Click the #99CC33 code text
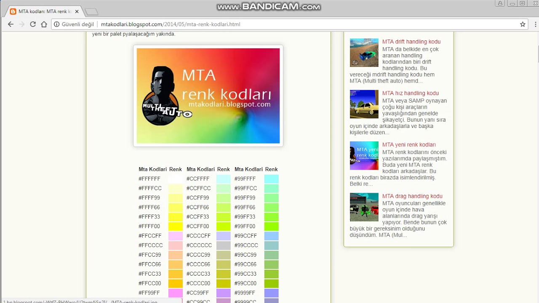 tap(245, 274)
